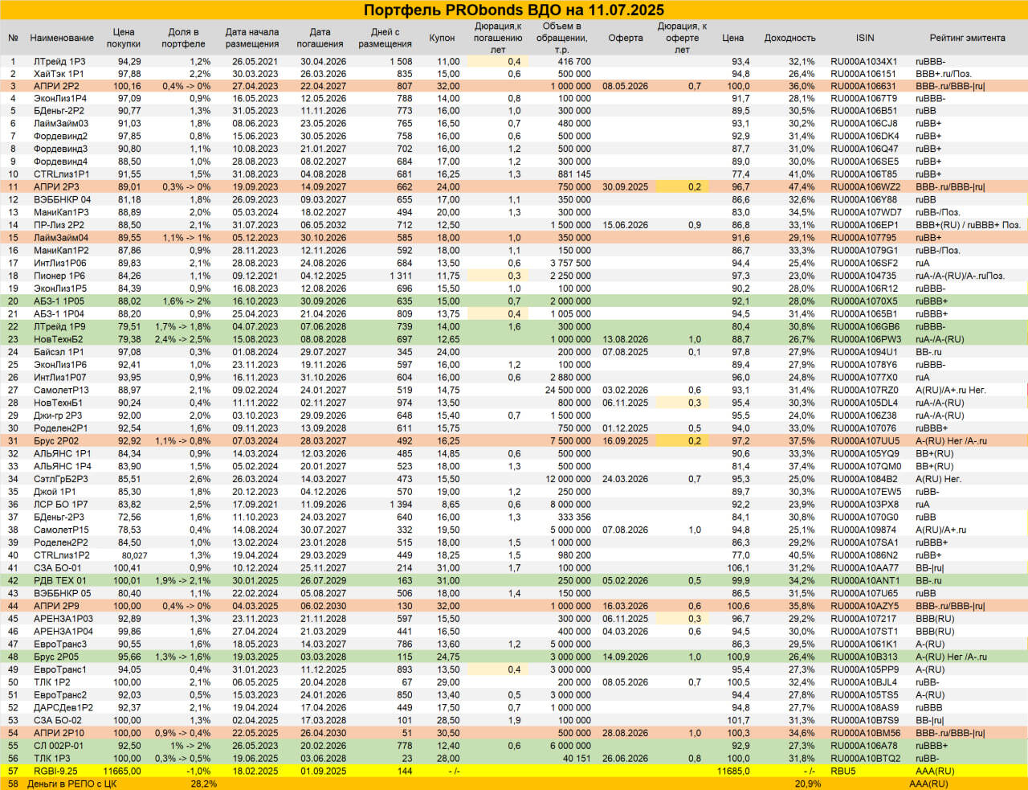Click the volume cell '40 151'
This screenshot has width=1028, height=790.
(x=577, y=759)
